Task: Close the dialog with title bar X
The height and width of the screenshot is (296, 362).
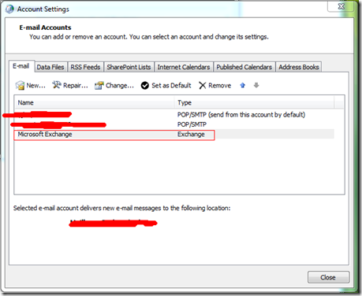Action: pyautogui.click(x=341, y=6)
